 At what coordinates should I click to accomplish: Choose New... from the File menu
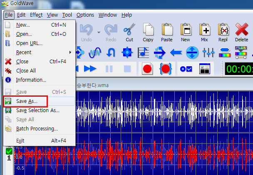tap(40, 25)
